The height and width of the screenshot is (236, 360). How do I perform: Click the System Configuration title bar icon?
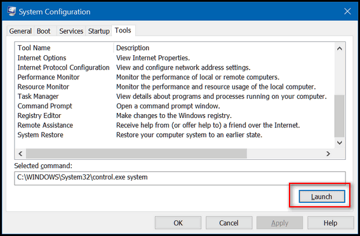[x=11, y=11]
